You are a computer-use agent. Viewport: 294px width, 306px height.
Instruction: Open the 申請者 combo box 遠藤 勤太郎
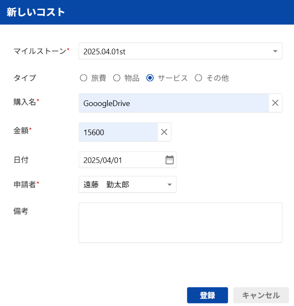(128, 184)
